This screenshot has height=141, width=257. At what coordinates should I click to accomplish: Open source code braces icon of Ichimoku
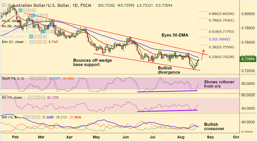[x=53, y=31]
